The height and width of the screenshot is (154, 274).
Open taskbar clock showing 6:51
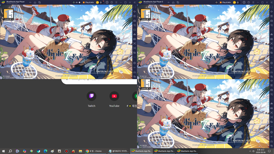[x=260, y=151]
